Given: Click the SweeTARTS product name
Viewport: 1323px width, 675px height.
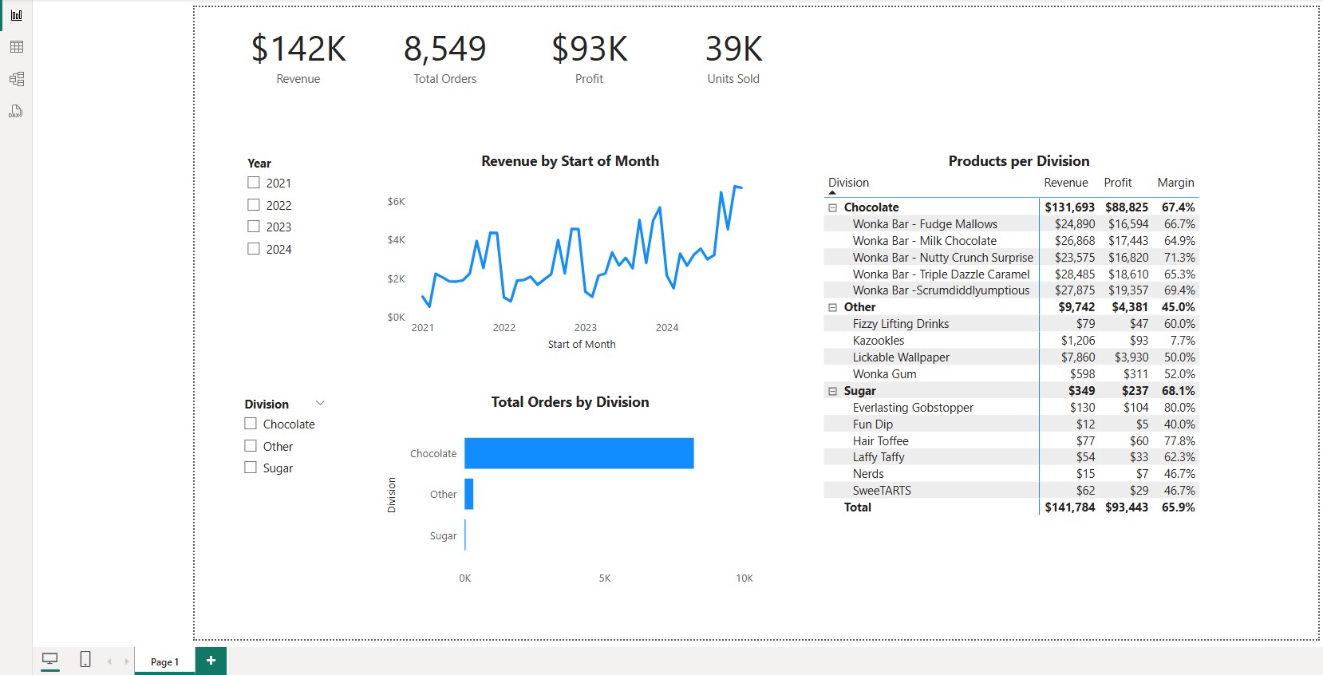Looking at the screenshot, I should 882,491.
